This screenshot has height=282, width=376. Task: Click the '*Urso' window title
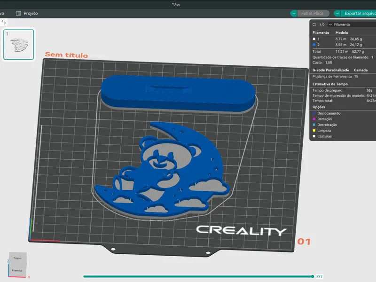click(176, 4)
